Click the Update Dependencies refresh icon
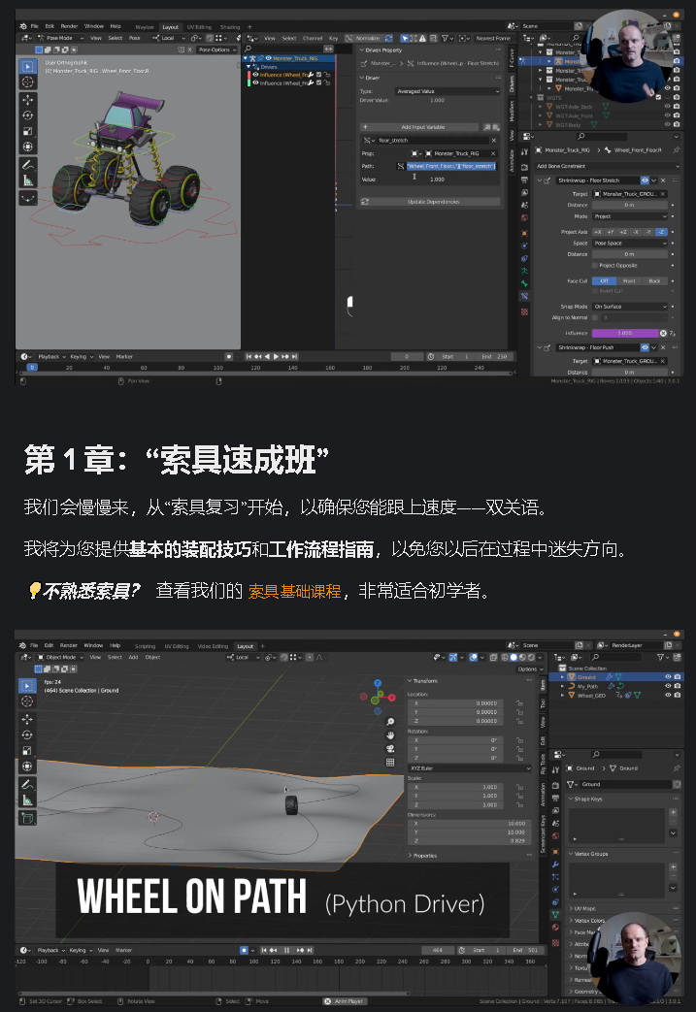This screenshot has height=1012, width=696. [365, 202]
